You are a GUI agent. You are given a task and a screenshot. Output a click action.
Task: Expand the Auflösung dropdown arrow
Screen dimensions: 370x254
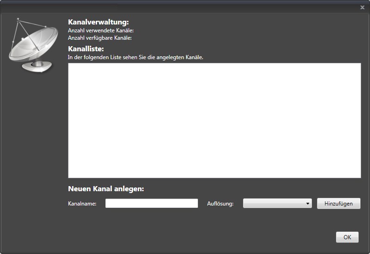pos(308,203)
